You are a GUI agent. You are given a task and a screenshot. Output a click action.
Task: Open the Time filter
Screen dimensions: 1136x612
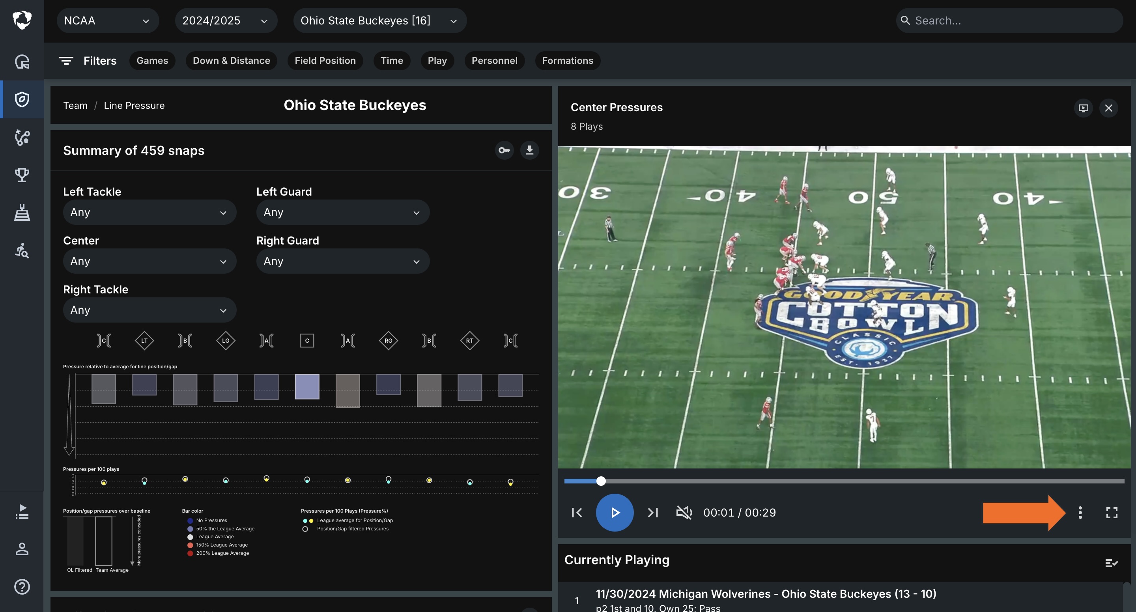click(x=392, y=61)
